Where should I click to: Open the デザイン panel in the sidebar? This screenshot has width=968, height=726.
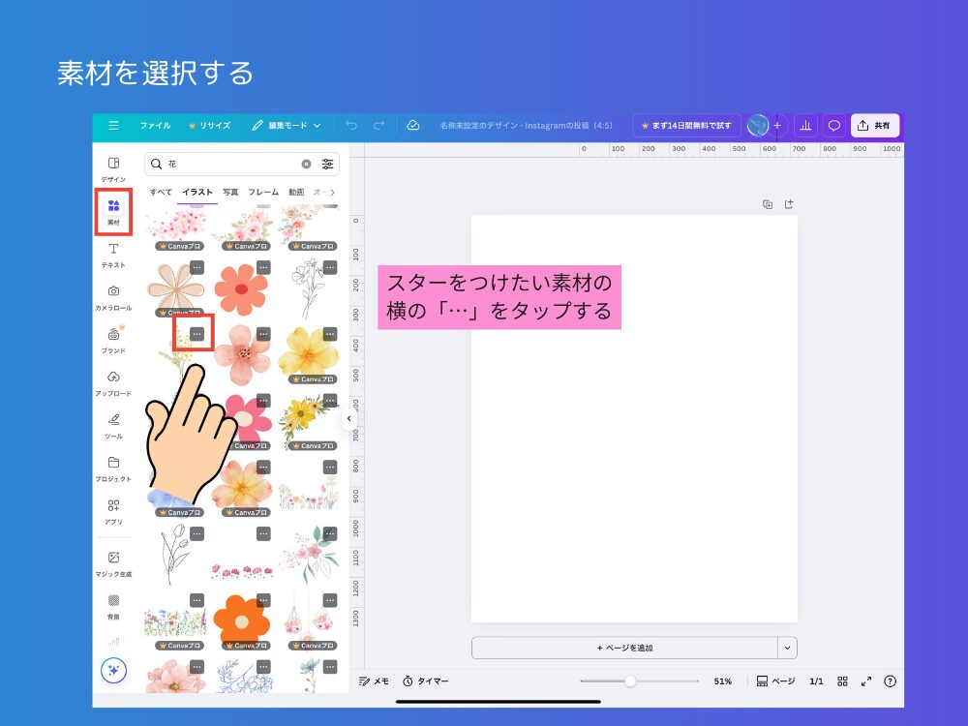click(113, 168)
